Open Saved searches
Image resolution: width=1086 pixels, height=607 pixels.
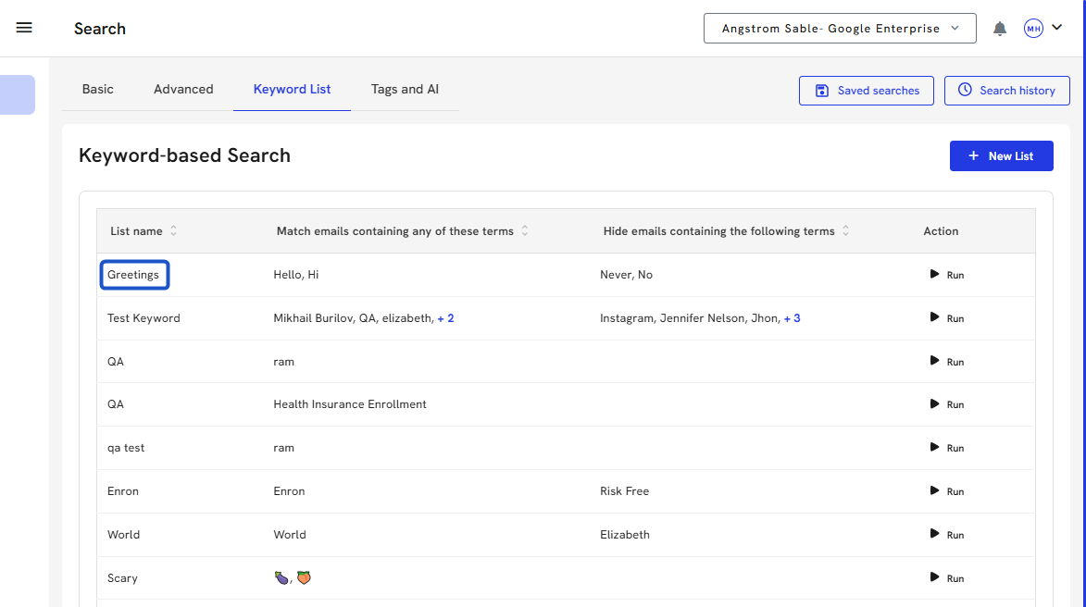click(x=866, y=91)
